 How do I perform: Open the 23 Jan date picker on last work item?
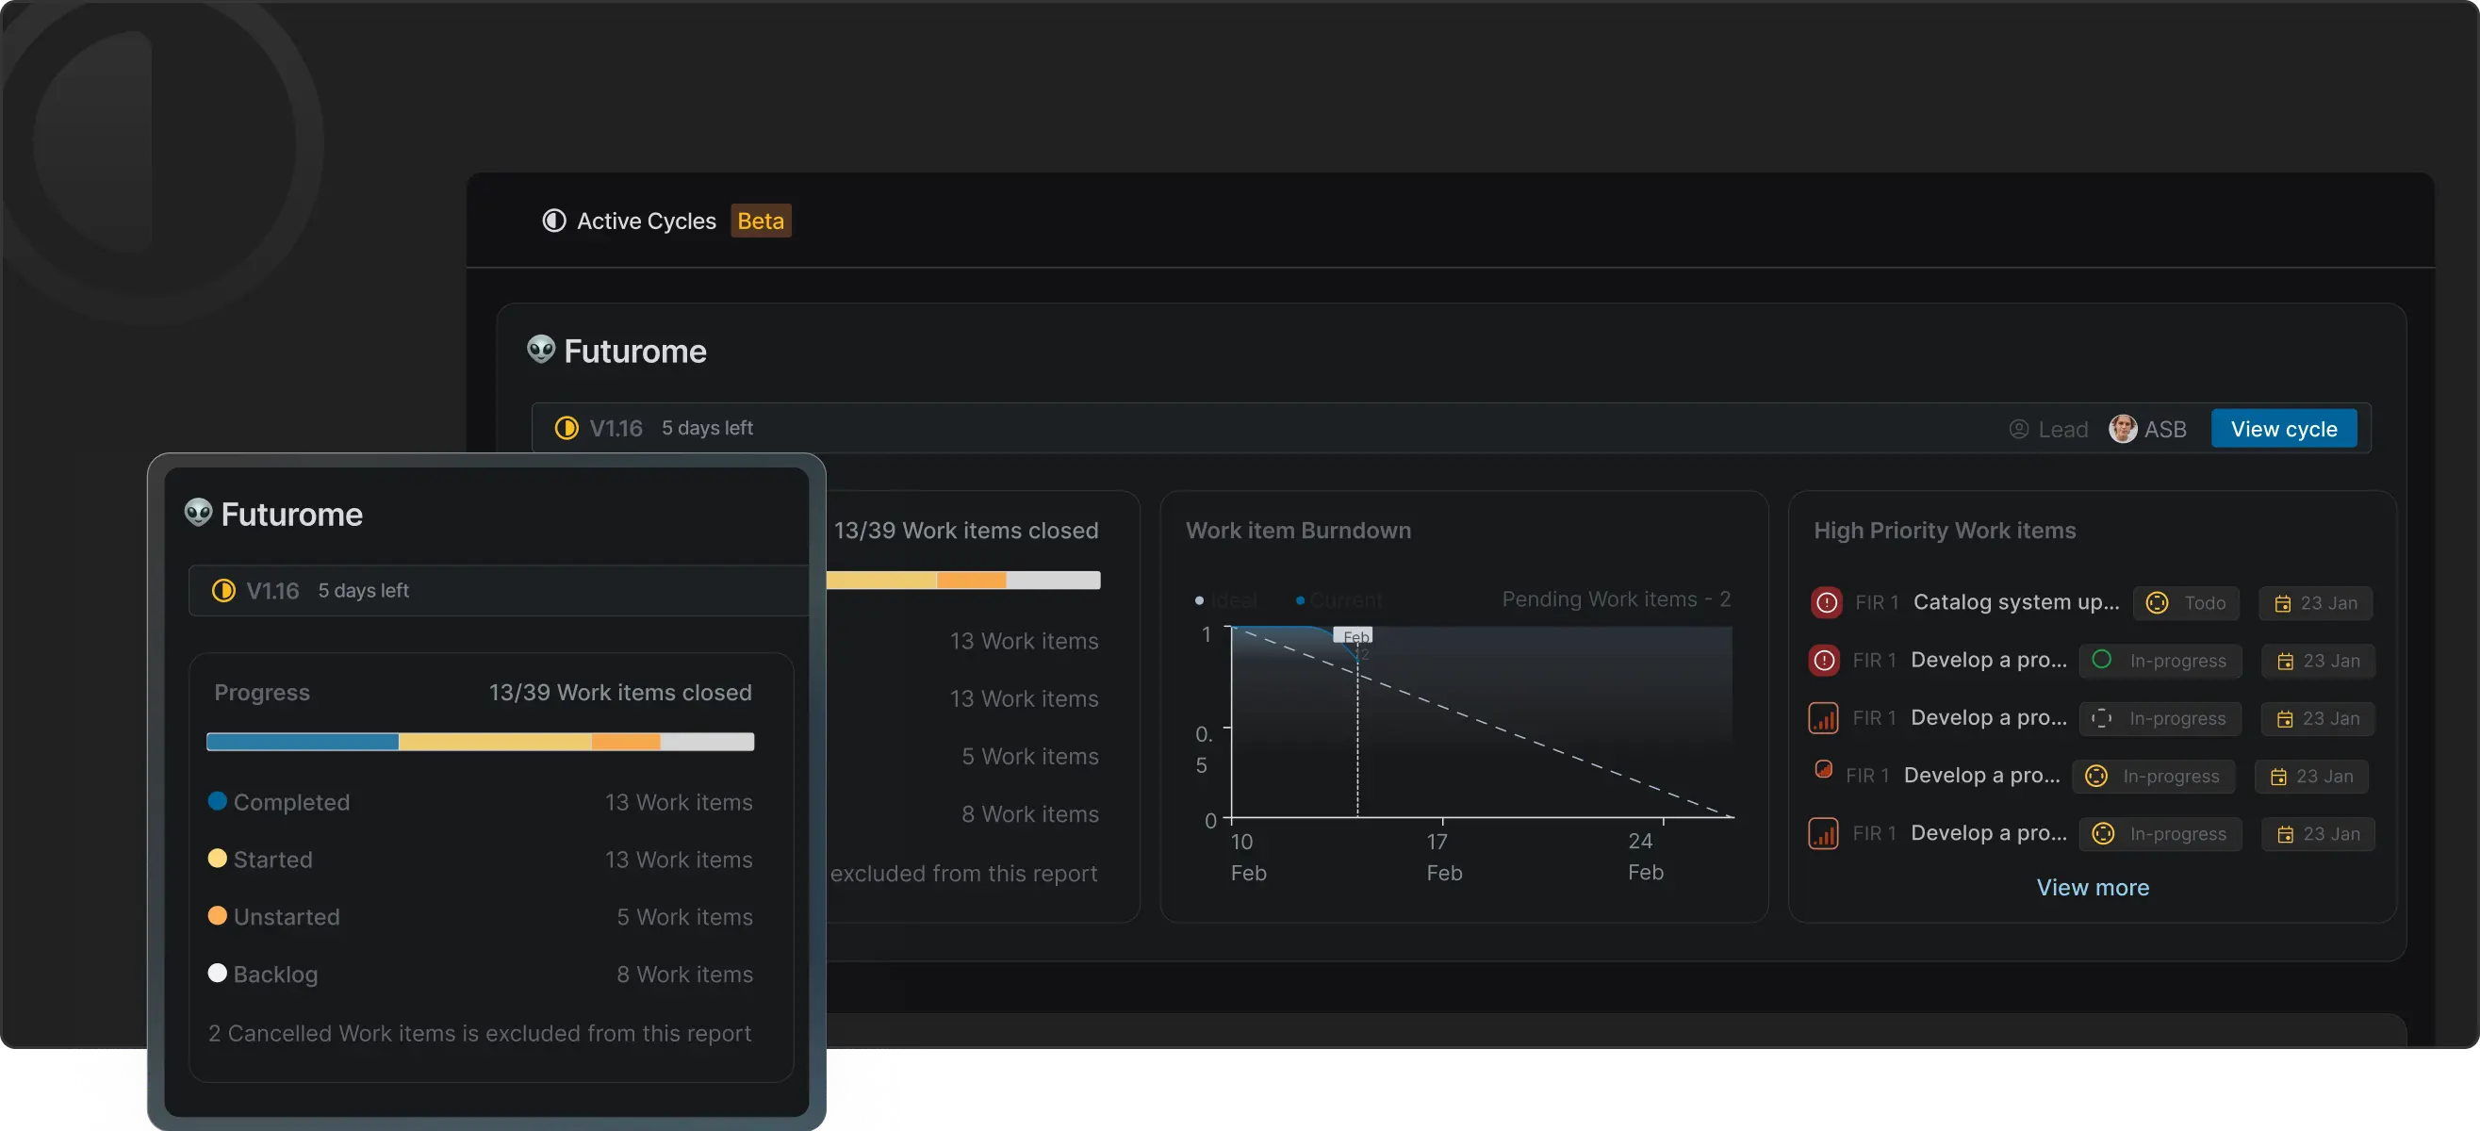[2318, 833]
